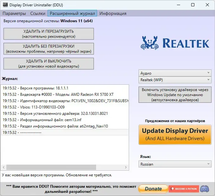Click УДАЛИТЬ И ПЕРЕЗАГРУЗИТЬ button
215x196 pixels.
tap(49, 34)
